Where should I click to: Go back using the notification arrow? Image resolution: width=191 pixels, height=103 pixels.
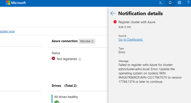[x=113, y=13]
